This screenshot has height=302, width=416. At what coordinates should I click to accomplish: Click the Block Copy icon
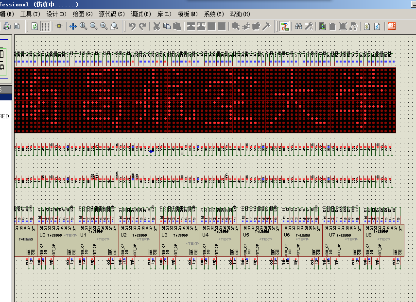191,26
